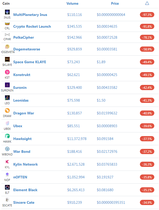This screenshot has width=159, height=210.
Task: Click the Kylin Network KYL icon
Action: (7, 162)
